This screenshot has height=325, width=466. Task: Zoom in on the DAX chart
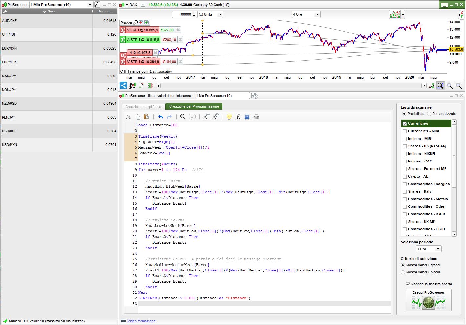tap(459, 86)
